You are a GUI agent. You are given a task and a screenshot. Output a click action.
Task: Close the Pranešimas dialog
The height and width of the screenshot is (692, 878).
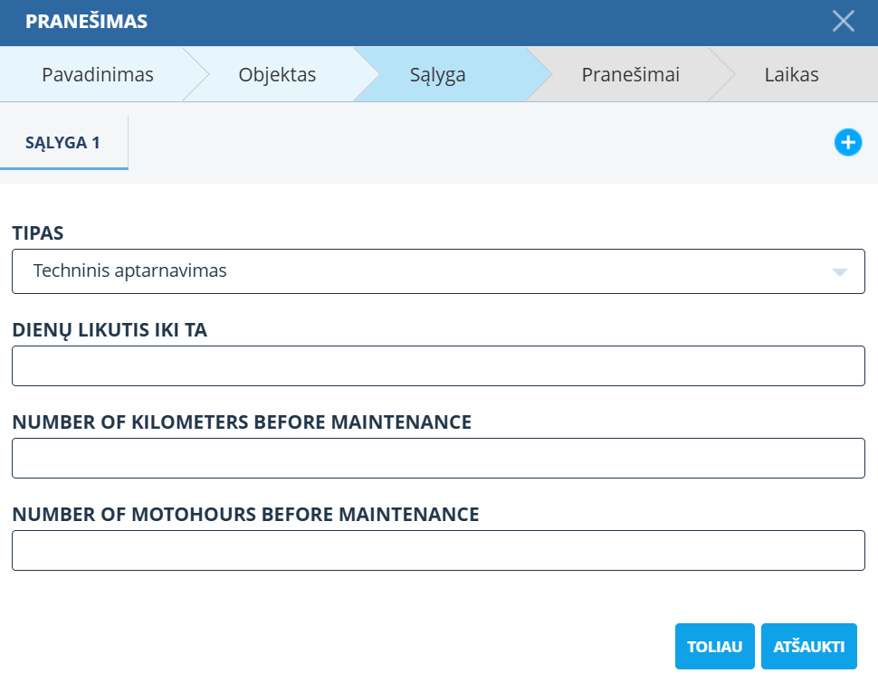click(x=843, y=22)
